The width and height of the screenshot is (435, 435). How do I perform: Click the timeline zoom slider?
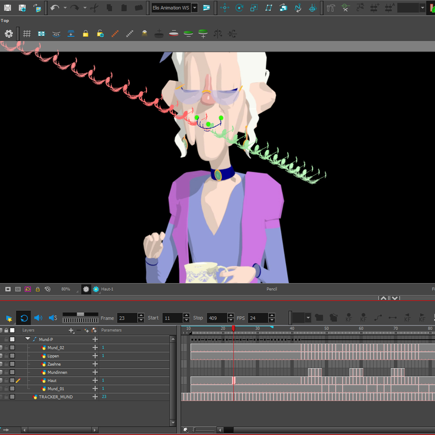click(x=204, y=430)
